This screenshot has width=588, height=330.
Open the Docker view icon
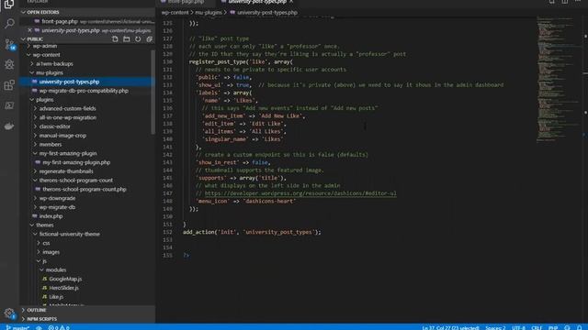(x=9, y=126)
